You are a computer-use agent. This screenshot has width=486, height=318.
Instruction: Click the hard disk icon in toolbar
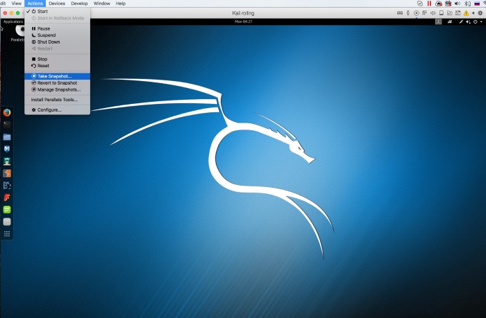click(x=442, y=13)
